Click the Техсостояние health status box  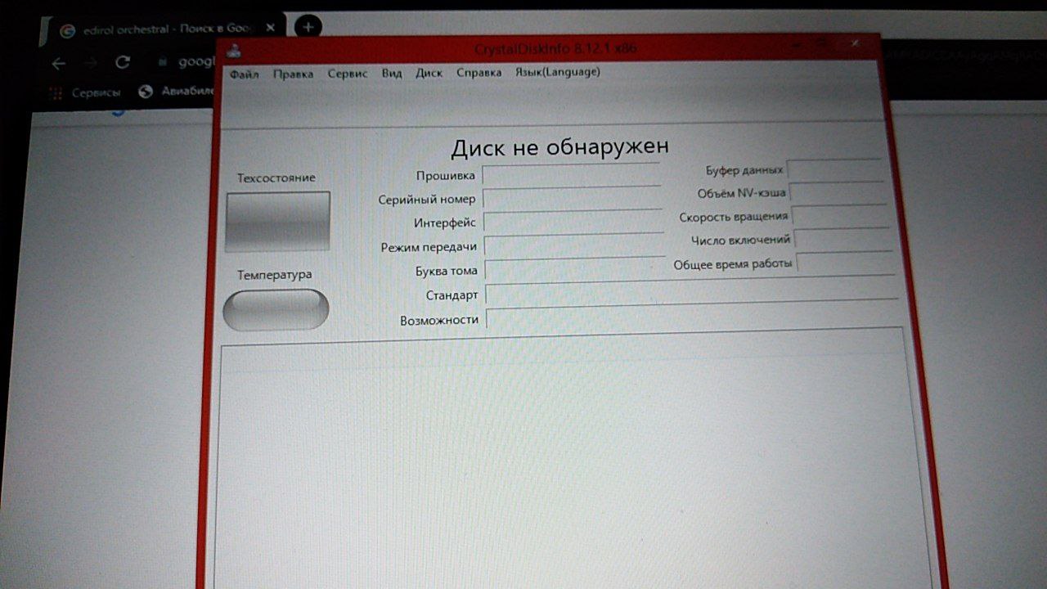[278, 221]
